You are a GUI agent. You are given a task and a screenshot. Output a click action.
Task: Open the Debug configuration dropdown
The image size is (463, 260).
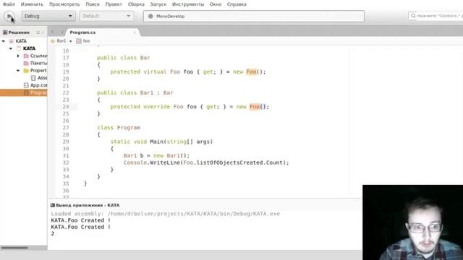(x=48, y=16)
